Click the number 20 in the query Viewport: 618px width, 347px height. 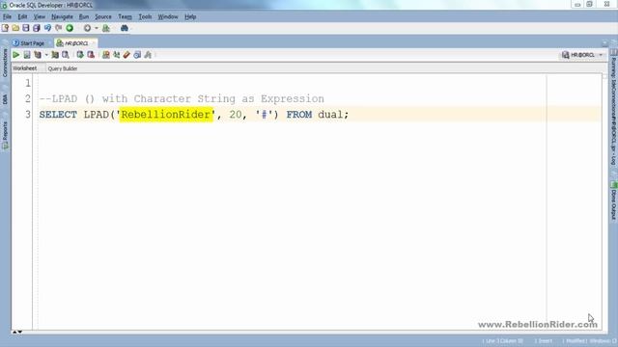click(x=236, y=115)
